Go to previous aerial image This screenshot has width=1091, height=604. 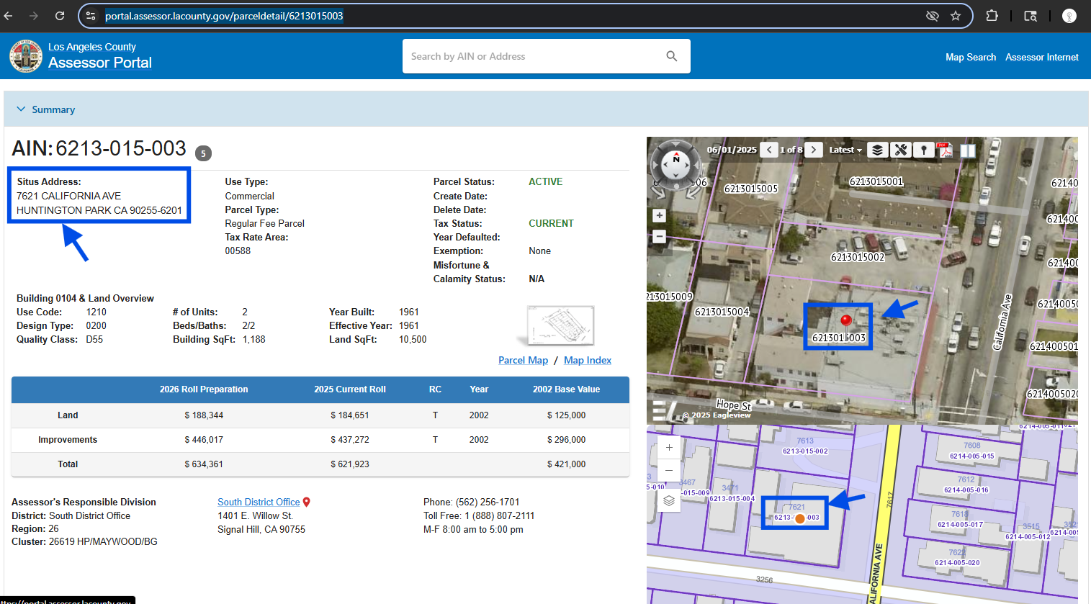tap(770, 150)
